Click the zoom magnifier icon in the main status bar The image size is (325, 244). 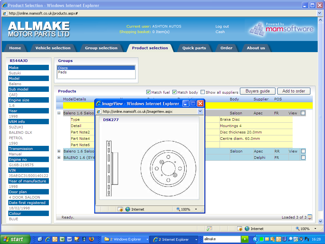pyautogui.click(x=298, y=228)
